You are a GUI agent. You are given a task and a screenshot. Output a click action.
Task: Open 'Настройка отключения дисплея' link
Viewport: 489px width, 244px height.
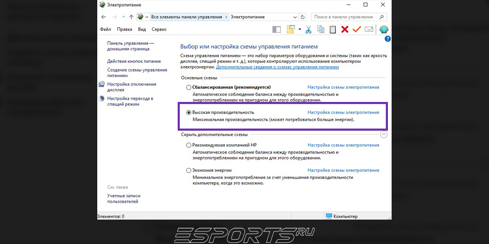(131, 87)
